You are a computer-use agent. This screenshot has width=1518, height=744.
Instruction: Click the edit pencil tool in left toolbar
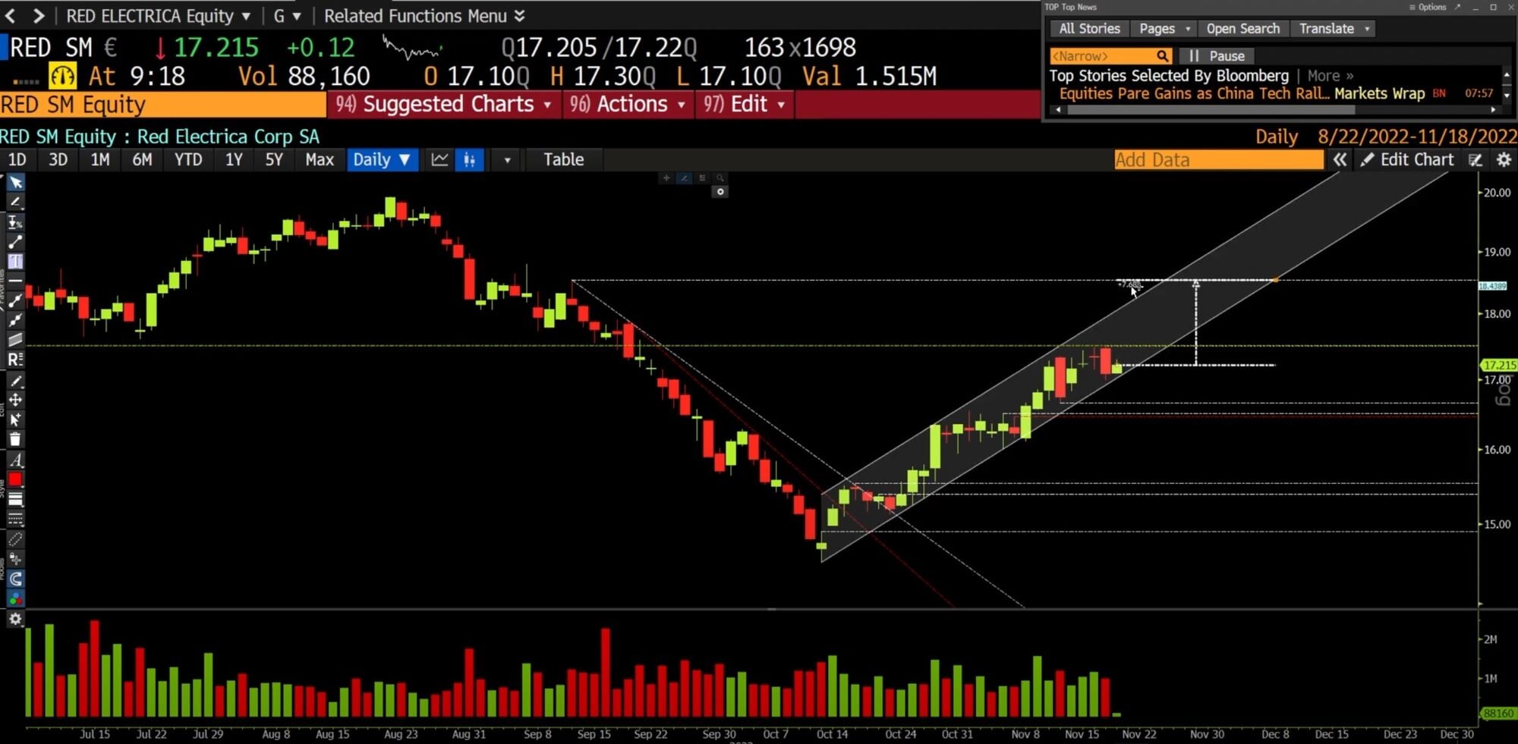(x=15, y=380)
